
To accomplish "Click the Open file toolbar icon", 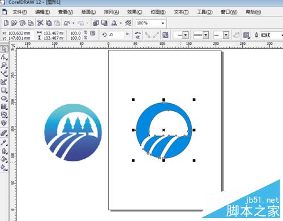I will (x=14, y=23).
